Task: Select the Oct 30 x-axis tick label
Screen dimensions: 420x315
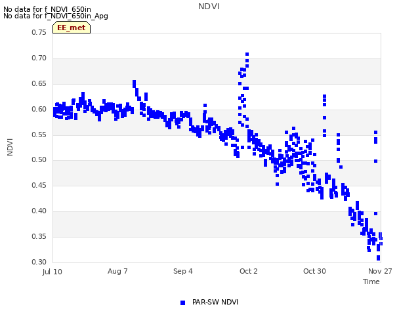Action: (314, 271)
